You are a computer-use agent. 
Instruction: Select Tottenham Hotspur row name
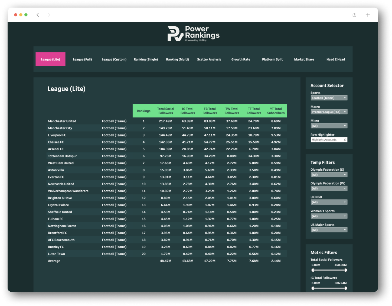[x=62, y=156]
